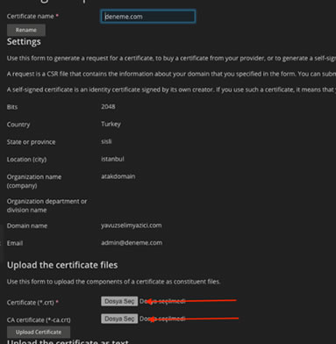Click the Location (city) label
336x344 pixels.
pyautogui.click(x=26, y=160)
